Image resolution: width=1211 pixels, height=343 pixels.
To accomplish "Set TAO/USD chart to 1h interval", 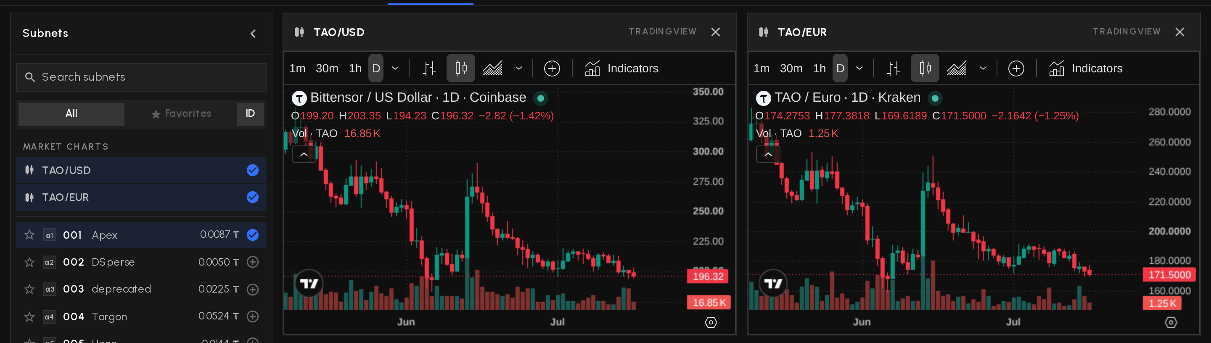I will 355,69.
